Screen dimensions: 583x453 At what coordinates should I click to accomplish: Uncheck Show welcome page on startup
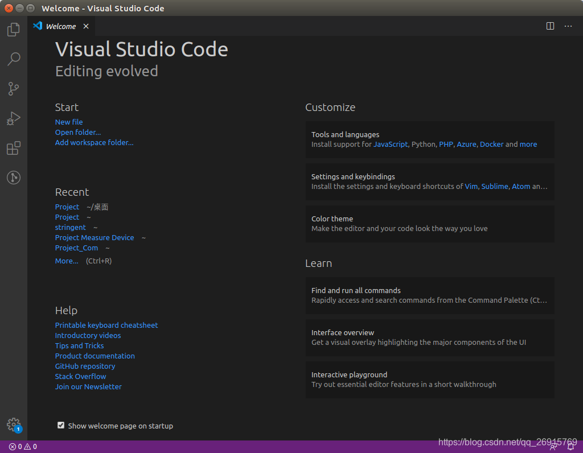pyautogui.click(x=61, y=425)
